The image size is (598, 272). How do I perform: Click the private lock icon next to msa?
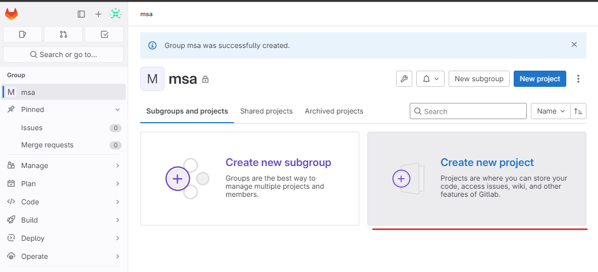click(205, 79)
